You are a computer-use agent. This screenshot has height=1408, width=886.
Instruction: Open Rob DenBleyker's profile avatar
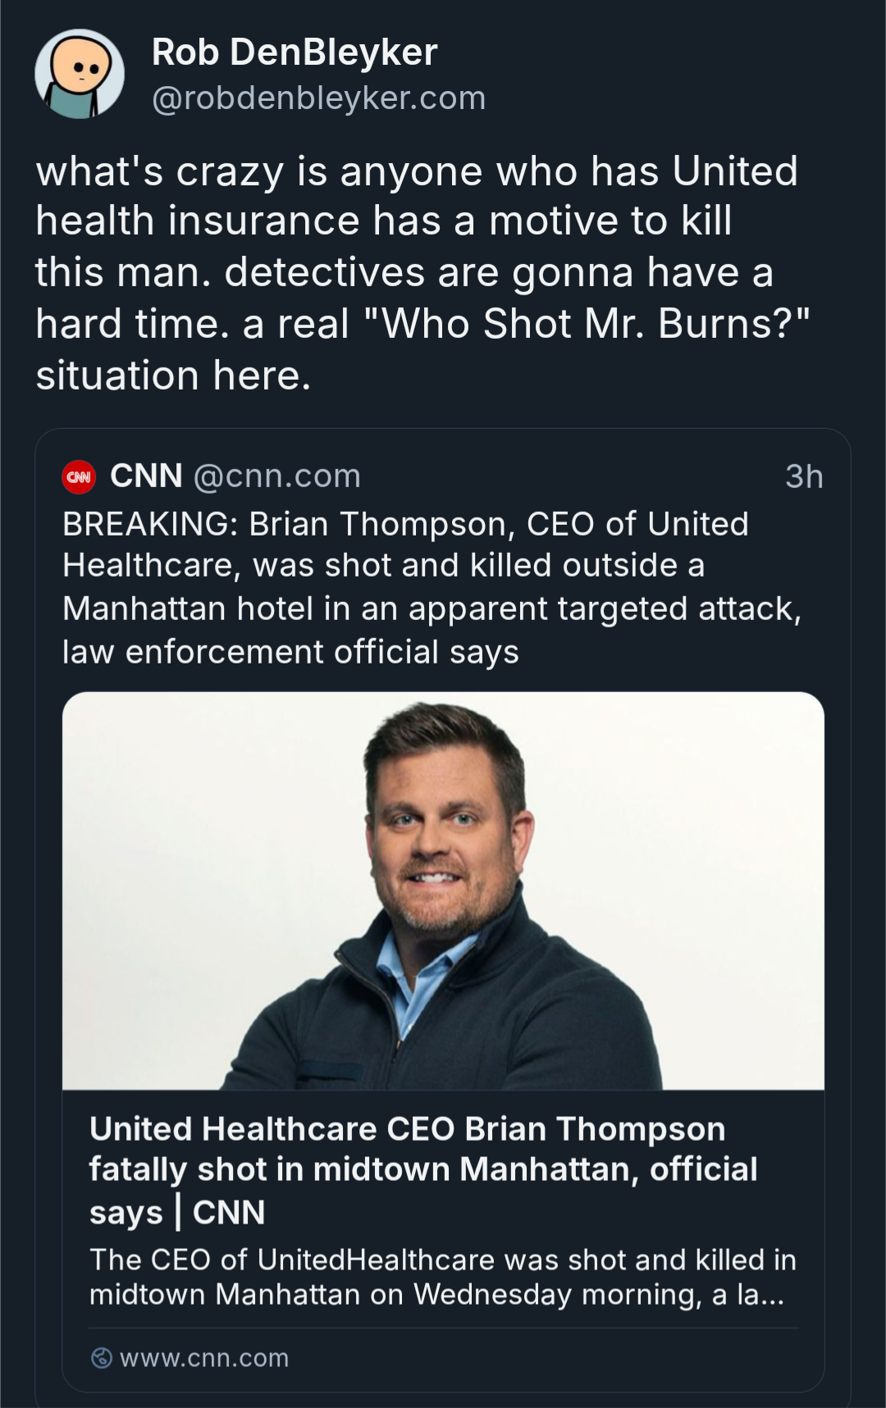click(x=80, y=75)
